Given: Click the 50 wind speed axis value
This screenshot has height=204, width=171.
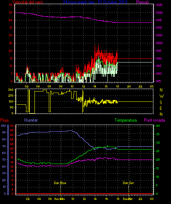Looking at the screenshot, I should [11, 5].
